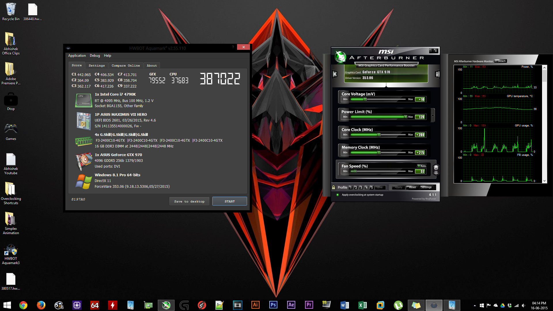The width and height of the screenshot is (553, 311).
Task: Open Adobe Illustrator in the taskbar
Action: pos(255,305)
